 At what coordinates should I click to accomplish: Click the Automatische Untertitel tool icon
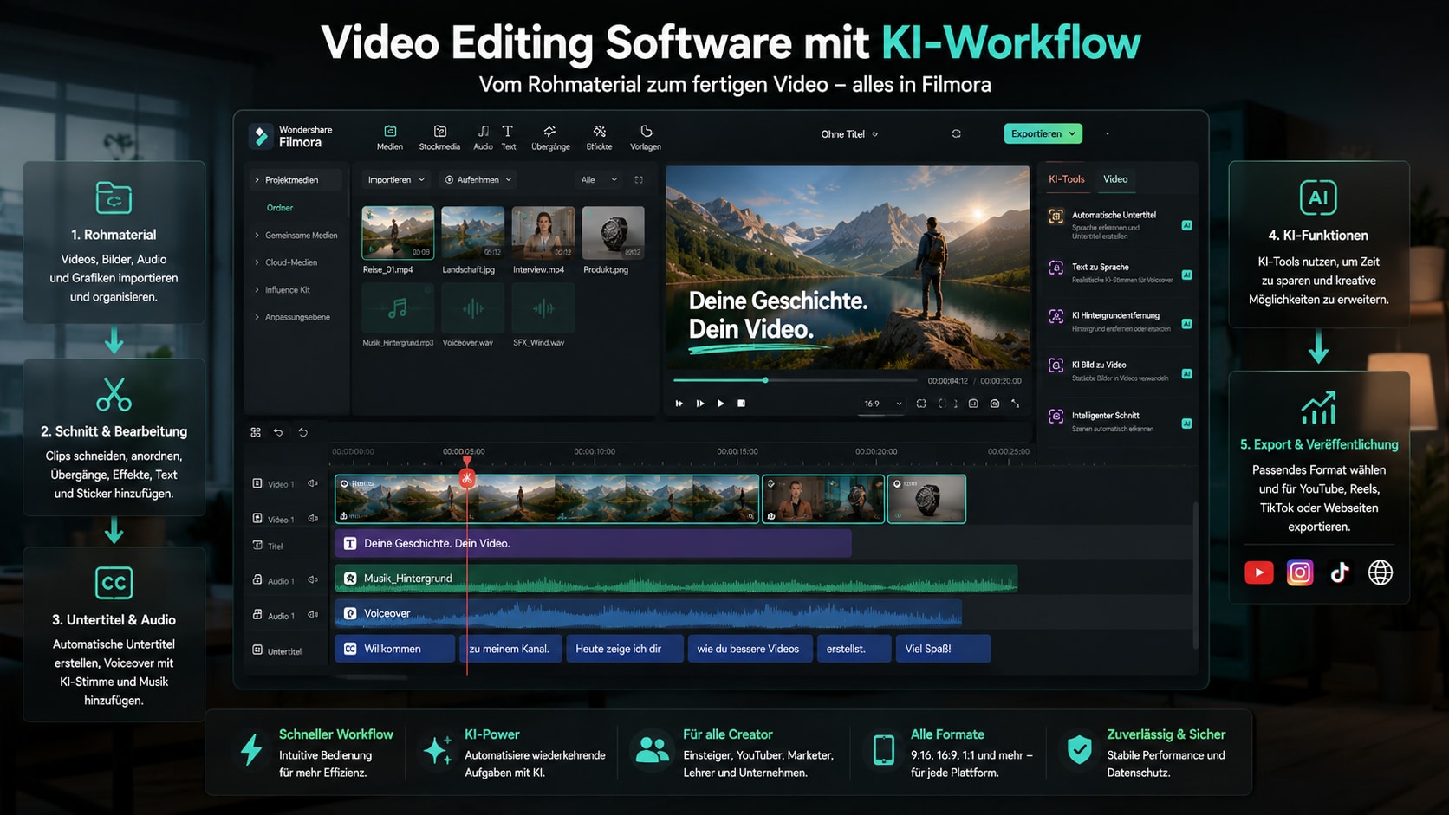point(1056,217)
